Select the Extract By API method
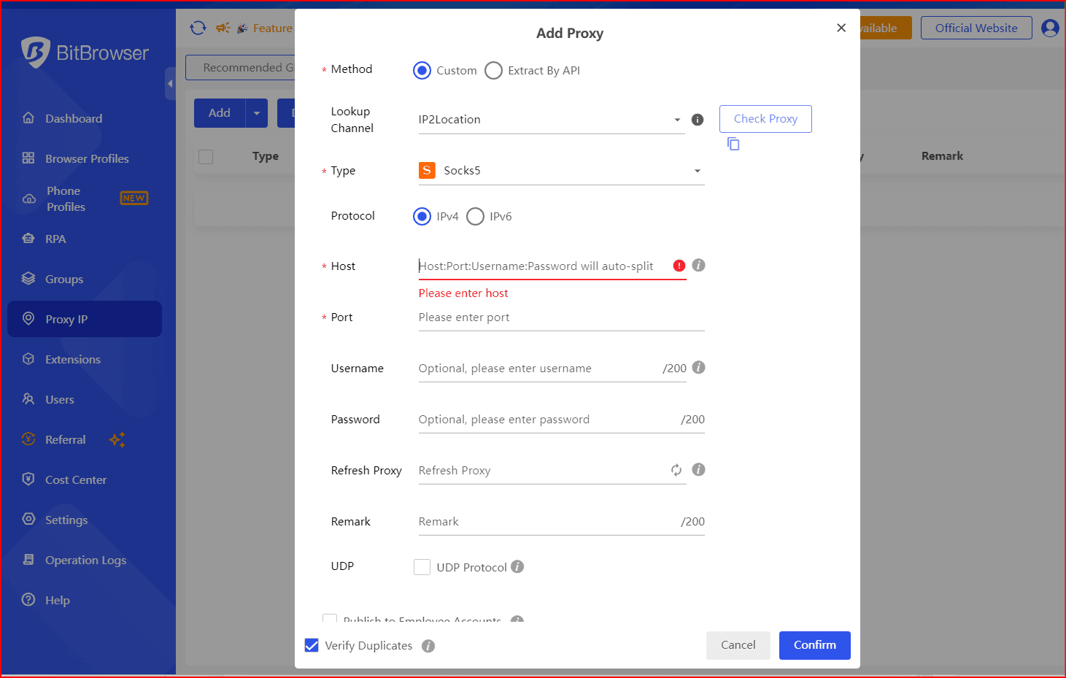 click(494, 71)
